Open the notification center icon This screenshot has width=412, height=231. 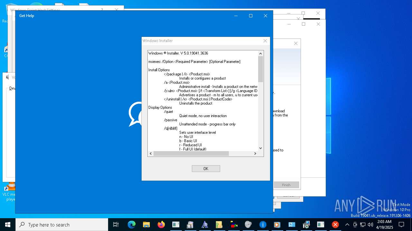(x=401, y=225)
